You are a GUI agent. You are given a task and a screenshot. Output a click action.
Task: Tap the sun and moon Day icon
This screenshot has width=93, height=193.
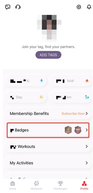point(41,97)
